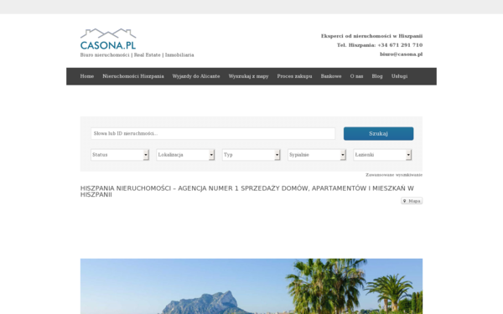Open the Bankowe menu item

tap(331, 76)
